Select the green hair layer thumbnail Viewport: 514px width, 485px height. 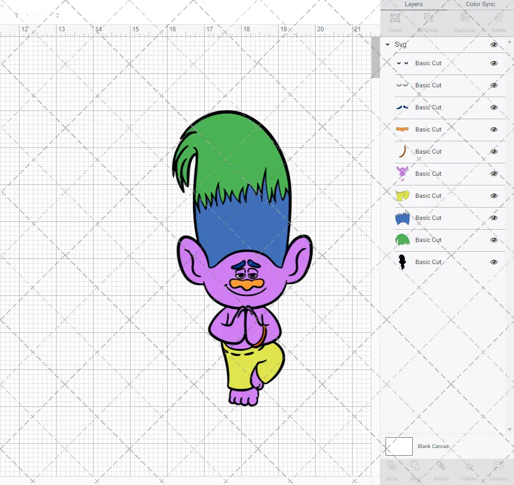pos(402,240)
